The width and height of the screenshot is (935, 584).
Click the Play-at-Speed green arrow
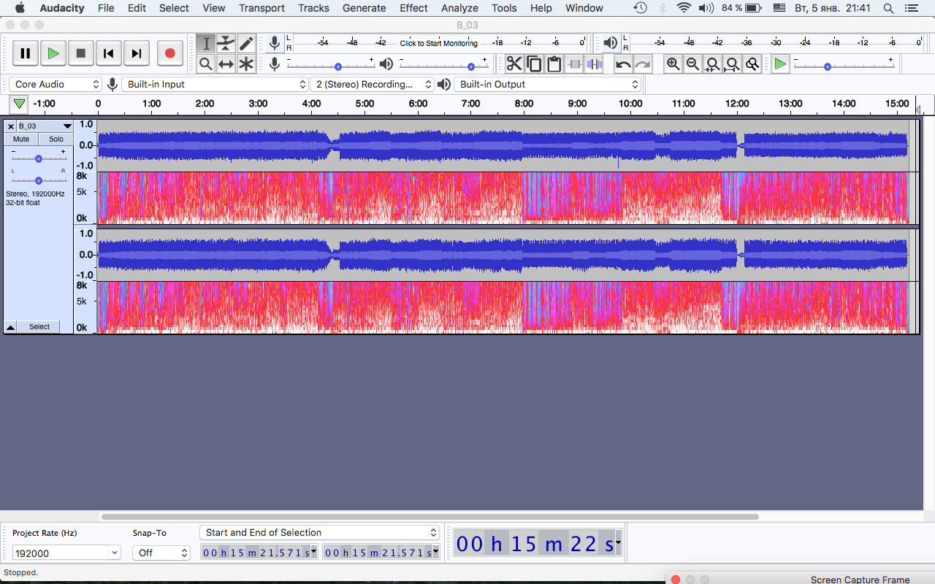coord(780,64)
